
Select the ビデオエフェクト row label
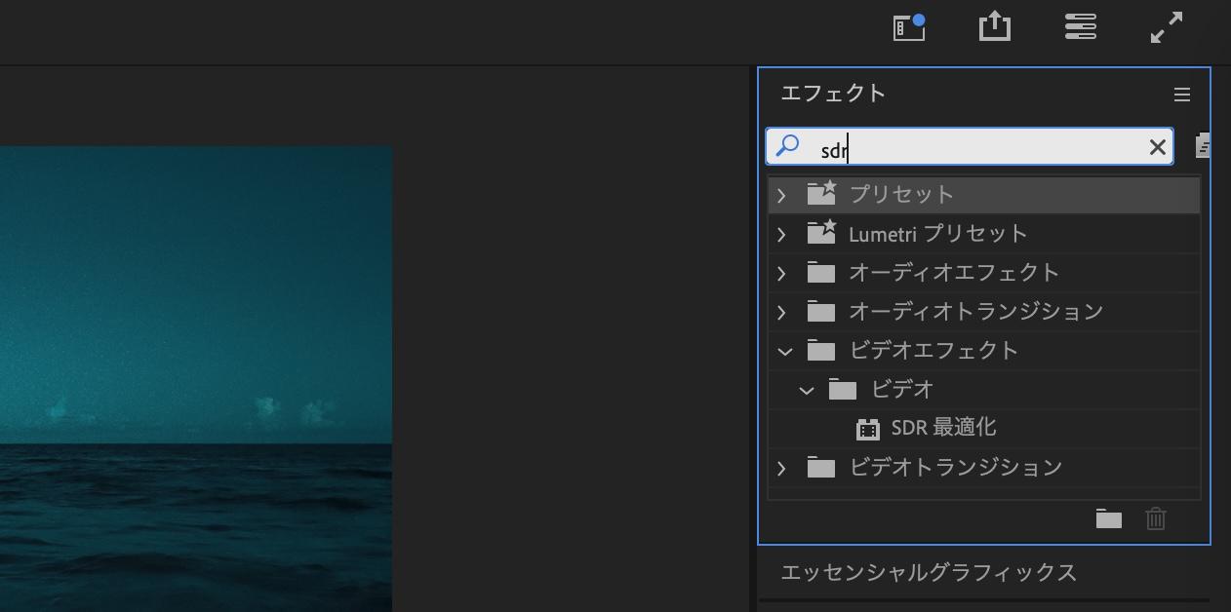tap(934, 351)
